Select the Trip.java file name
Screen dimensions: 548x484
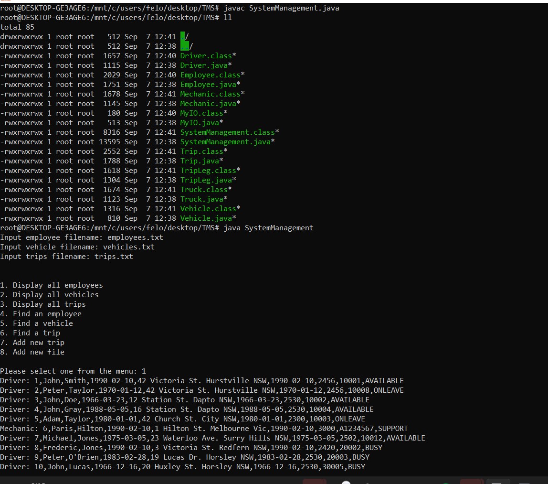click(200, 161)
